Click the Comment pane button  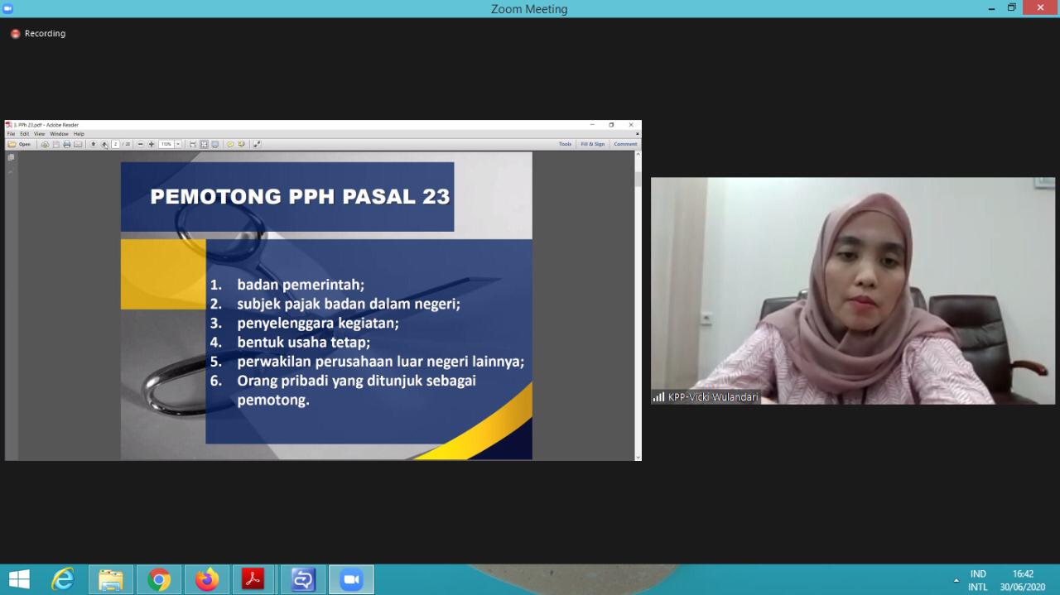625,144
